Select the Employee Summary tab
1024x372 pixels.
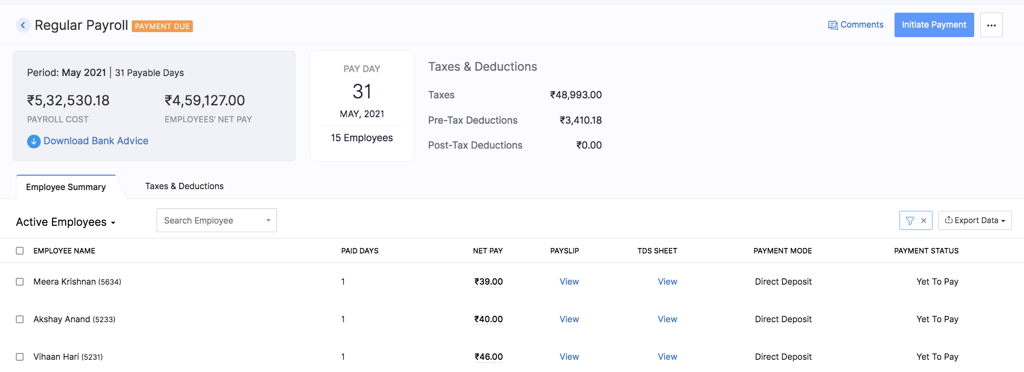(66, 187)
